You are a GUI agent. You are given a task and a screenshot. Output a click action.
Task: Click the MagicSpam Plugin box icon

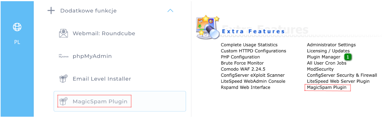pos(63,101)
